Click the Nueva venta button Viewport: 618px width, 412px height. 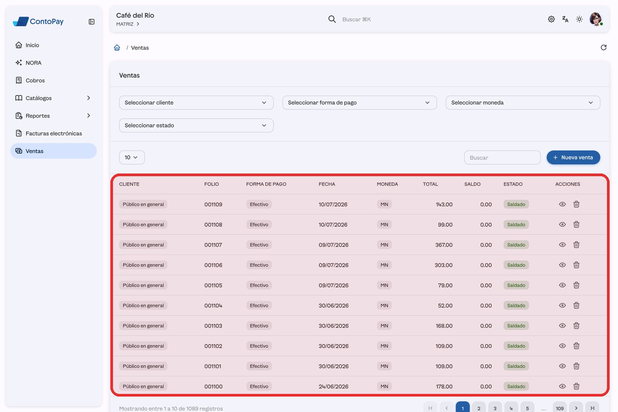[573, 157]
